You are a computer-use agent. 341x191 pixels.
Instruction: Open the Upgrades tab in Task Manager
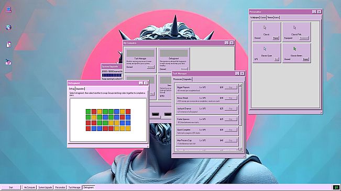187,79
